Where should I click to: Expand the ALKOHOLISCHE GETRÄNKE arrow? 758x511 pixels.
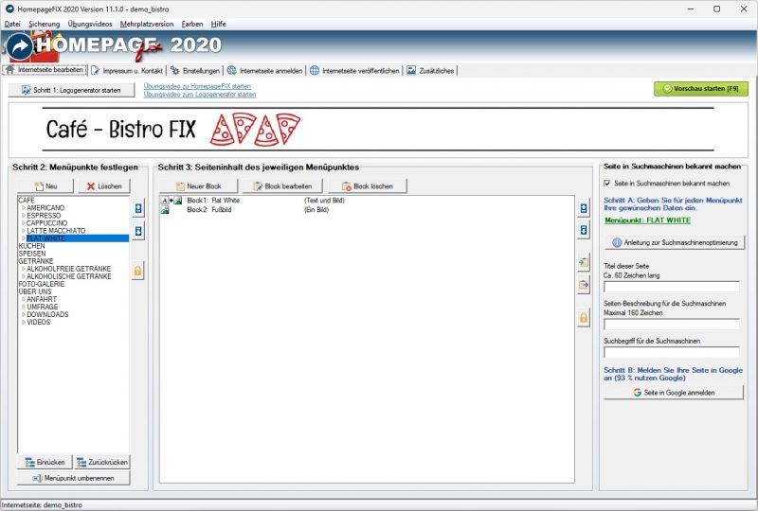pos(23,276)
